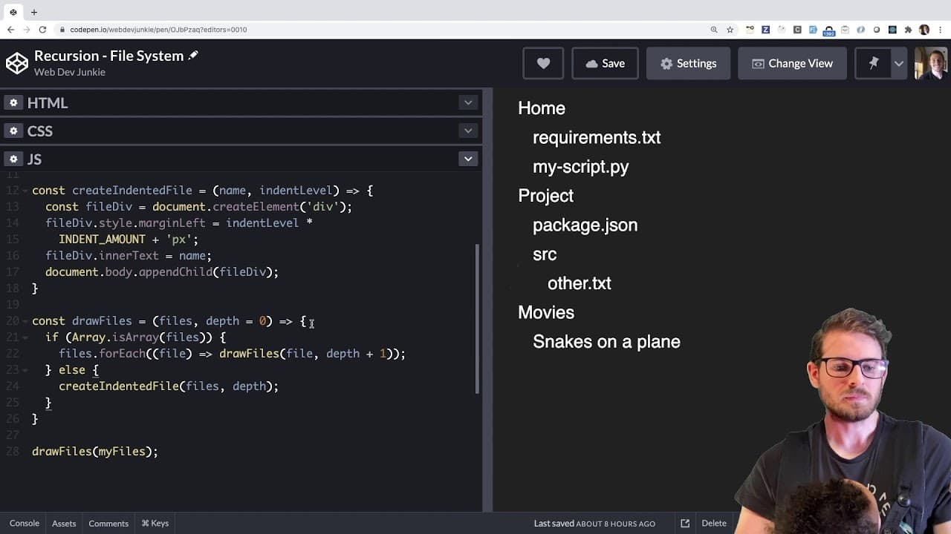Open Chrome profile avatar
Viewport: 951px width, 534px height.
[924, 30]
